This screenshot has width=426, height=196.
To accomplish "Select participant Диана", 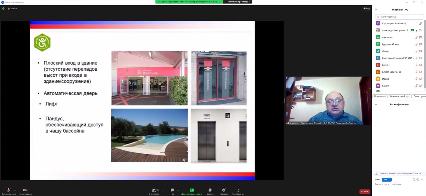I will point(399,51).
